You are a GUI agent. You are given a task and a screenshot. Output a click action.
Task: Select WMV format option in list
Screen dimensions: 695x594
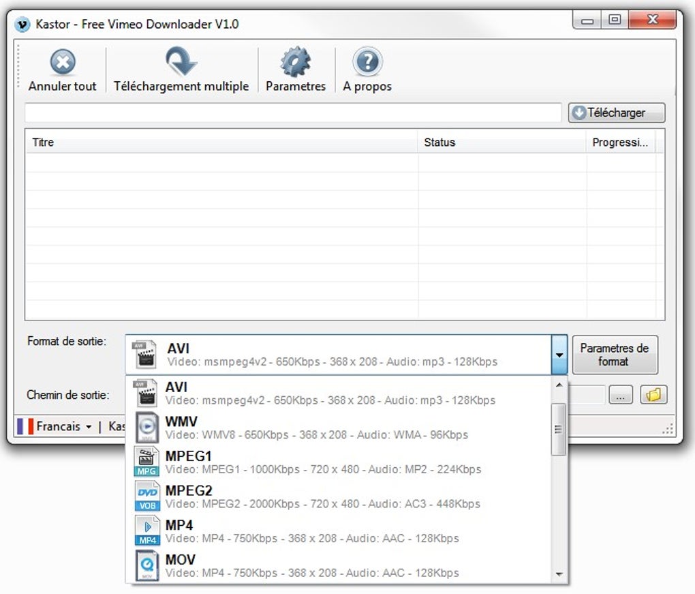(339, 428)
